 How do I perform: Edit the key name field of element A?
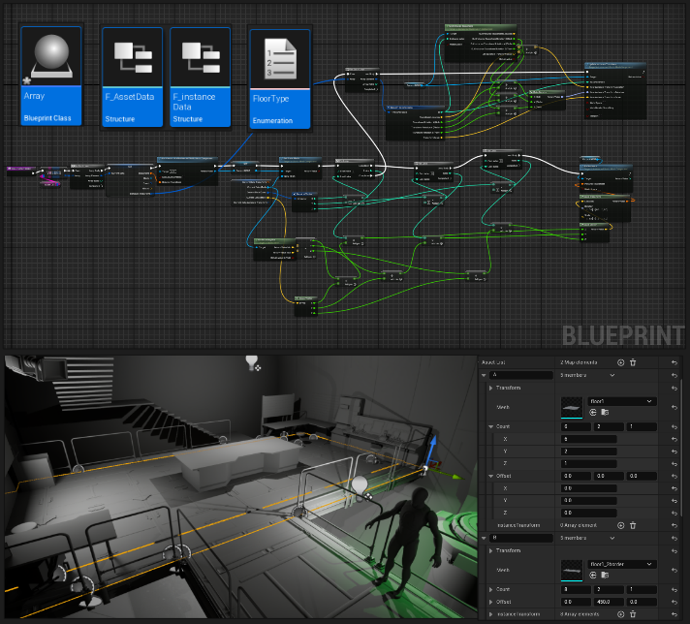pyautogui.click(x=521, y=375)
